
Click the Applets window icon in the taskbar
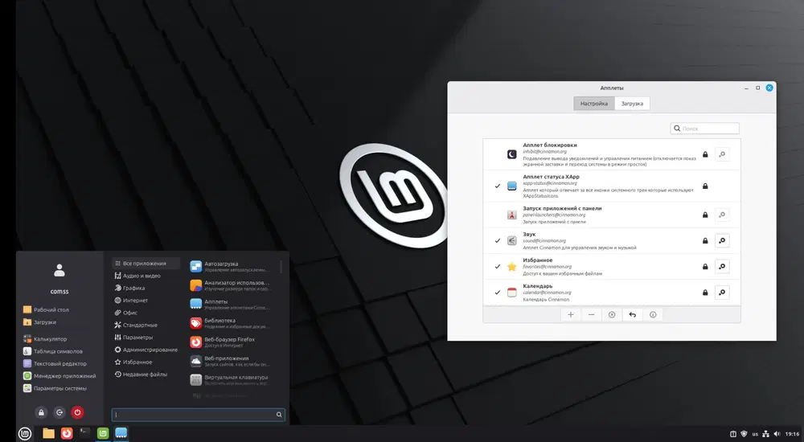tap(121, 433)
